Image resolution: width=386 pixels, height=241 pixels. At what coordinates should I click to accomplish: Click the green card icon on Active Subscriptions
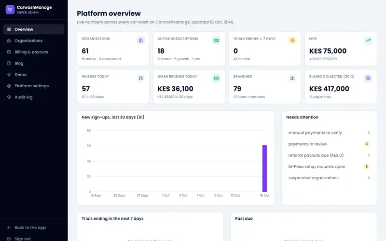point(216,40)
